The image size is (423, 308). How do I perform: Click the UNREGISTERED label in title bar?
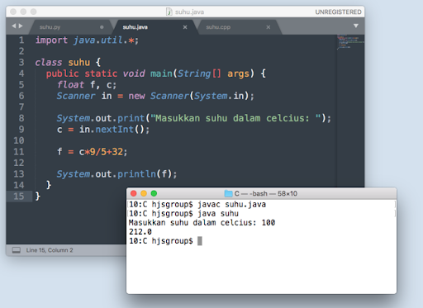point(338,12)
